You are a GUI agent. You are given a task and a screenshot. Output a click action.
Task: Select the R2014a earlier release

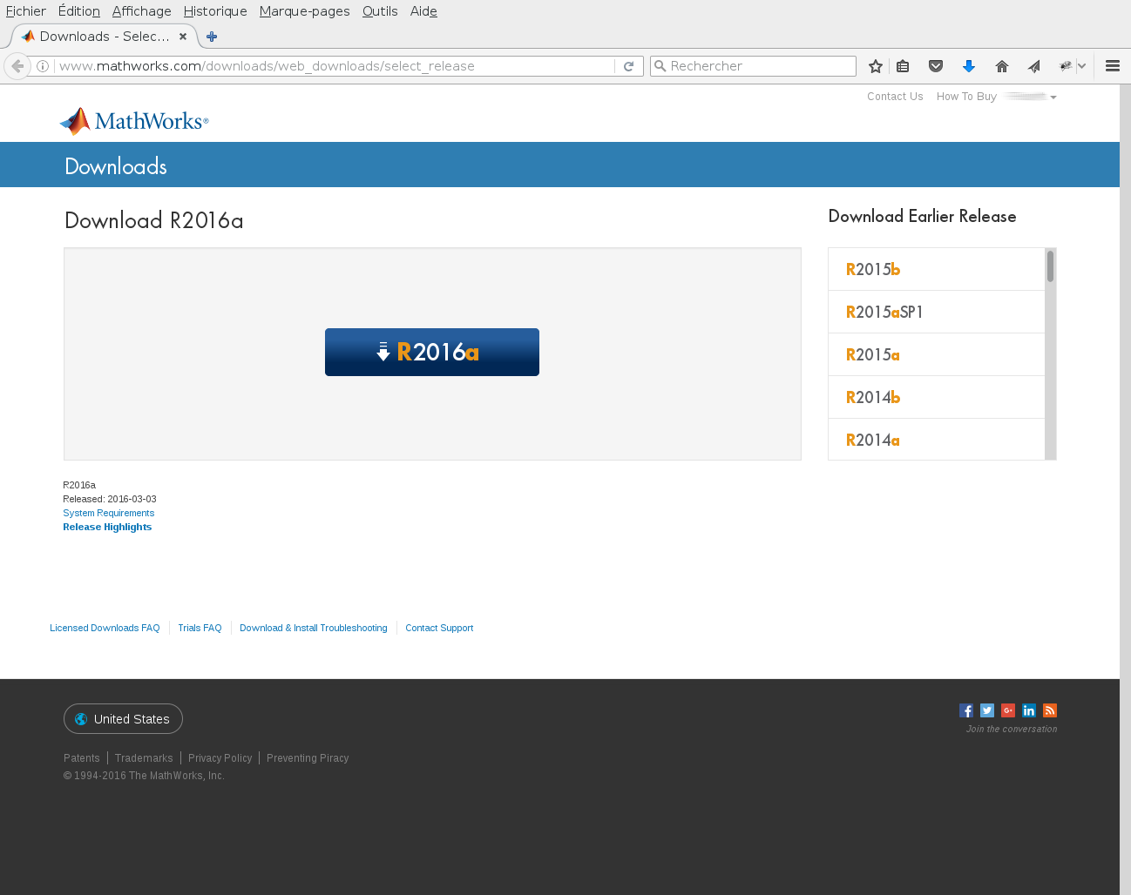(x=937, y=440)
